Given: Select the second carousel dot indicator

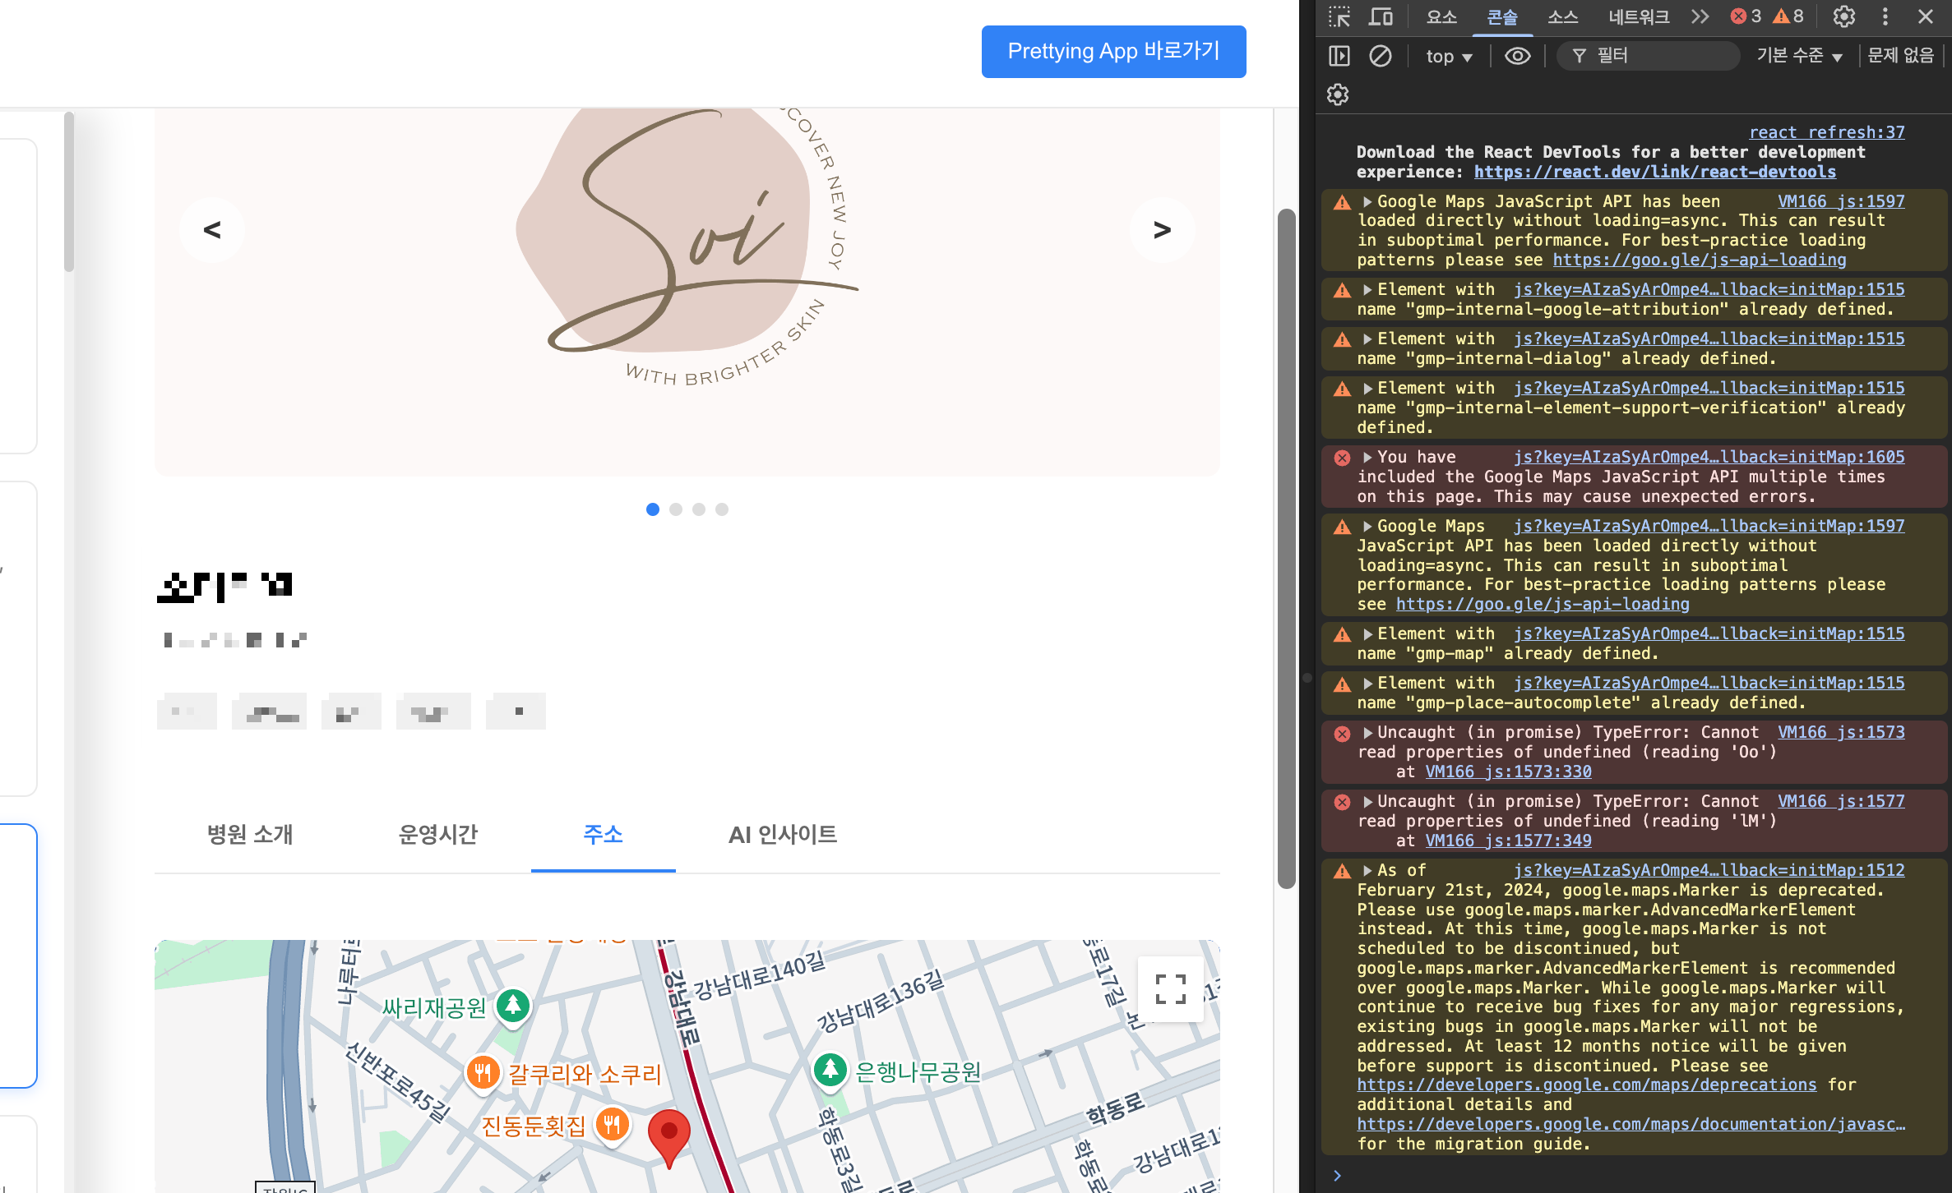Looking at the screenshot, I should tap(676, 509).
